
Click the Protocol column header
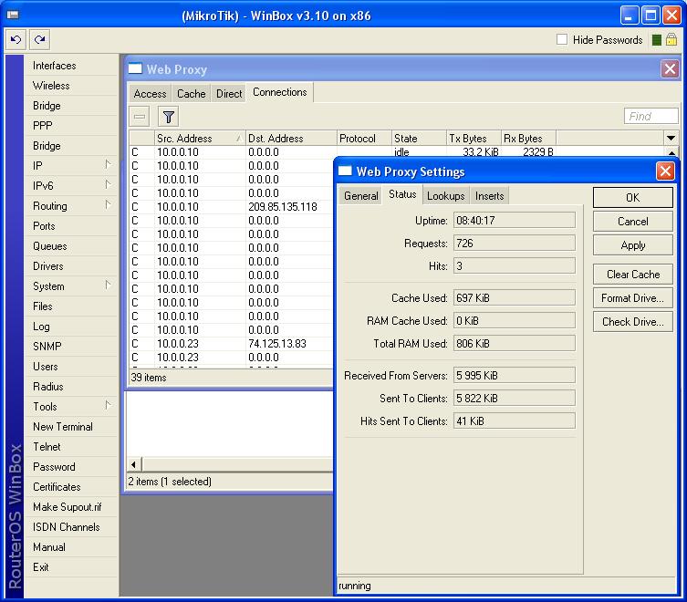pyautogui.click(x=364, y=138)
